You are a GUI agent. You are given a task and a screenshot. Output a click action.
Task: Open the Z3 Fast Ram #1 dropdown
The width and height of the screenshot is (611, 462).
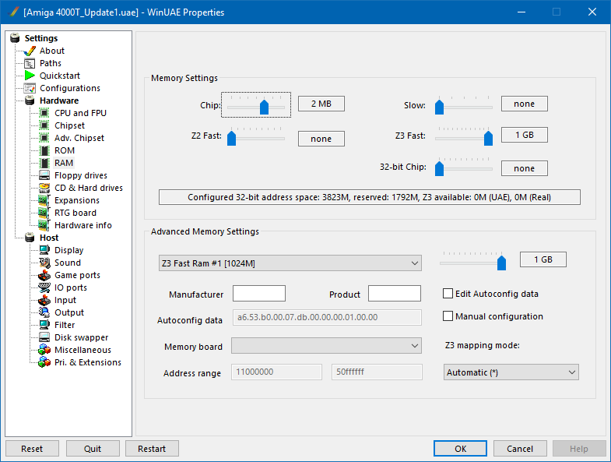(290, 263)
